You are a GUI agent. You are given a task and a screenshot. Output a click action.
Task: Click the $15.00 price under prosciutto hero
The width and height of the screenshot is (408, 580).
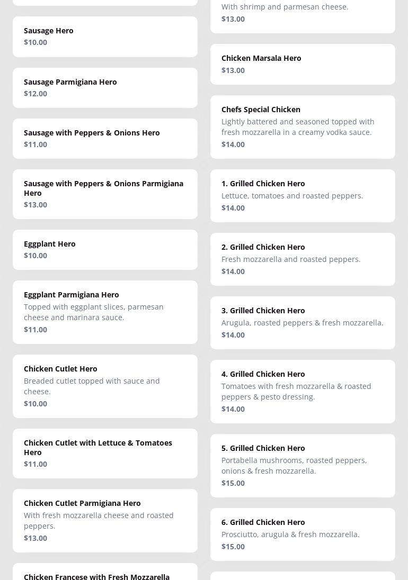click(x=233, y=547)
